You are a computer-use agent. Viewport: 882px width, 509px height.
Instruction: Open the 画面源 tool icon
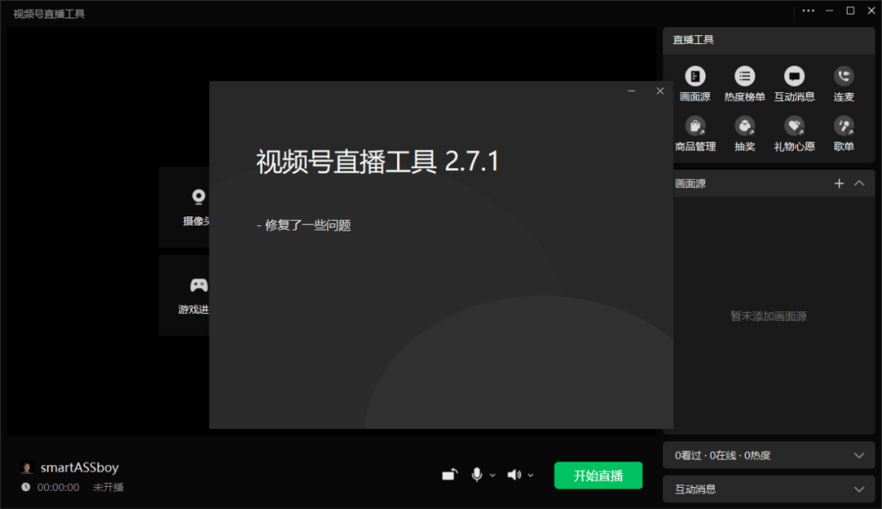point(695,78)
